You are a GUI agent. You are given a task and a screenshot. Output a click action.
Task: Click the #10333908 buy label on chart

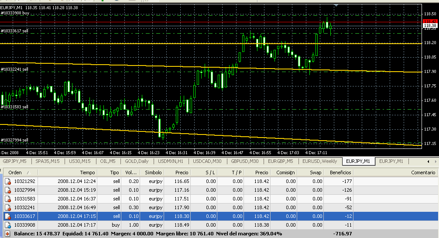(x=15, y=13)
